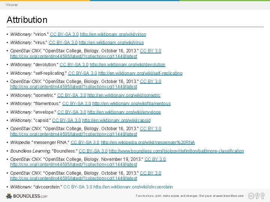Click the quoted text "messenger RNA."

pos(51,143)
